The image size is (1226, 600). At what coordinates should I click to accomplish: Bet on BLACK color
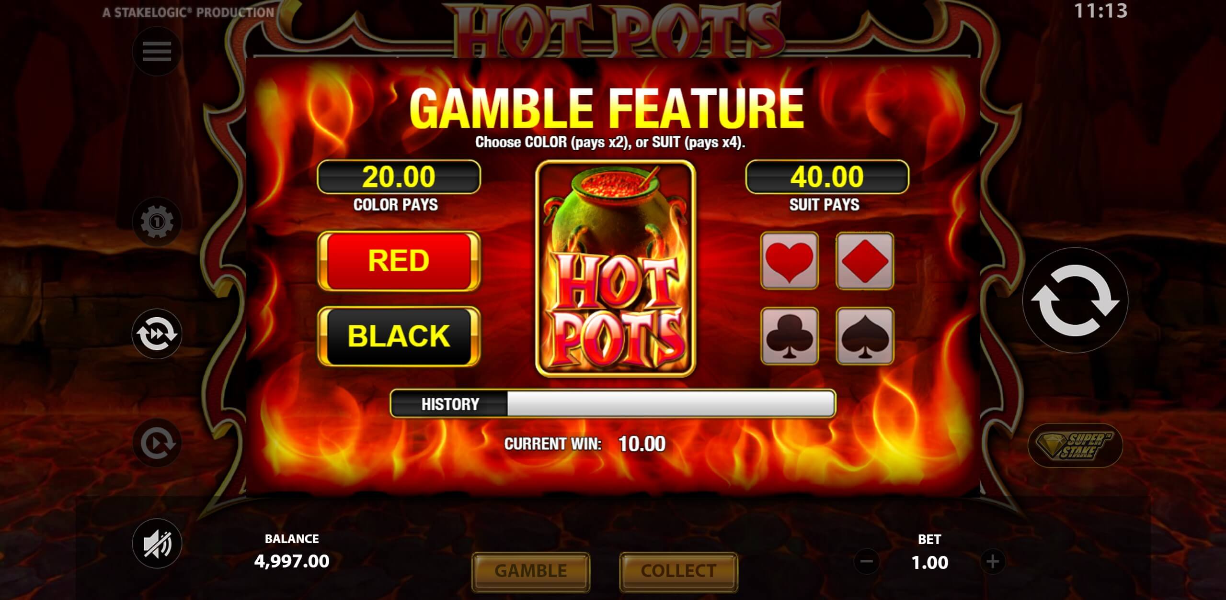pos(399,336)
